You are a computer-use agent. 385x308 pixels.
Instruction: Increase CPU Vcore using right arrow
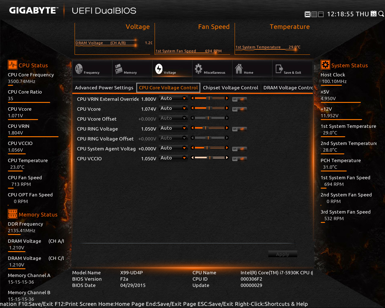click(x=227, y=108)
